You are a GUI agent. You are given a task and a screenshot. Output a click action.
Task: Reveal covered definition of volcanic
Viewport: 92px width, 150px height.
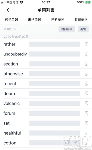pos(55,103)
